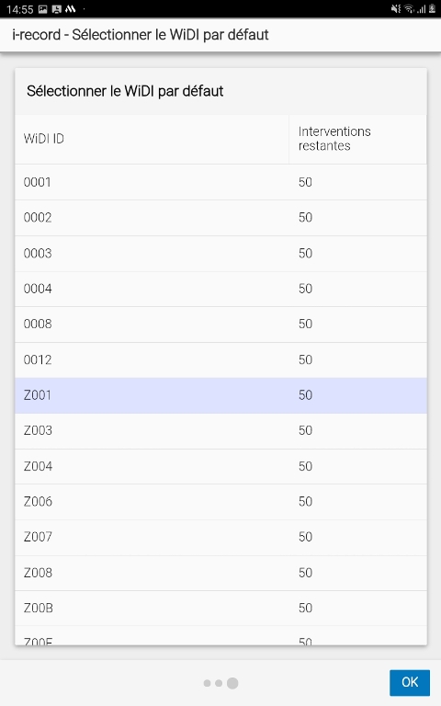Choose WiDI Z008 from list

tap(220, 574)
